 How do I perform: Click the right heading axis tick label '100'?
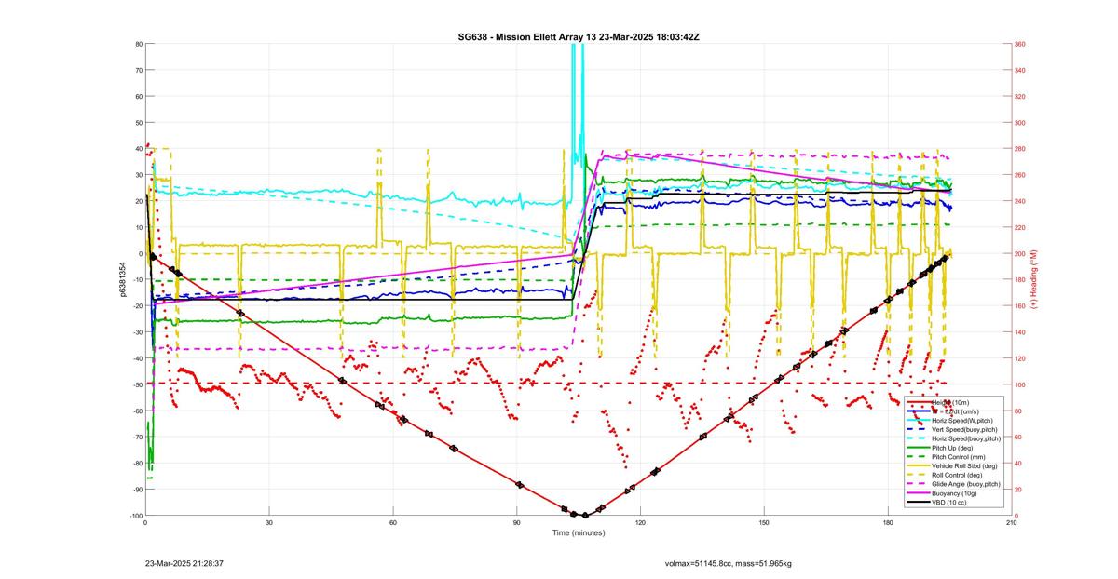[1020, 384]
